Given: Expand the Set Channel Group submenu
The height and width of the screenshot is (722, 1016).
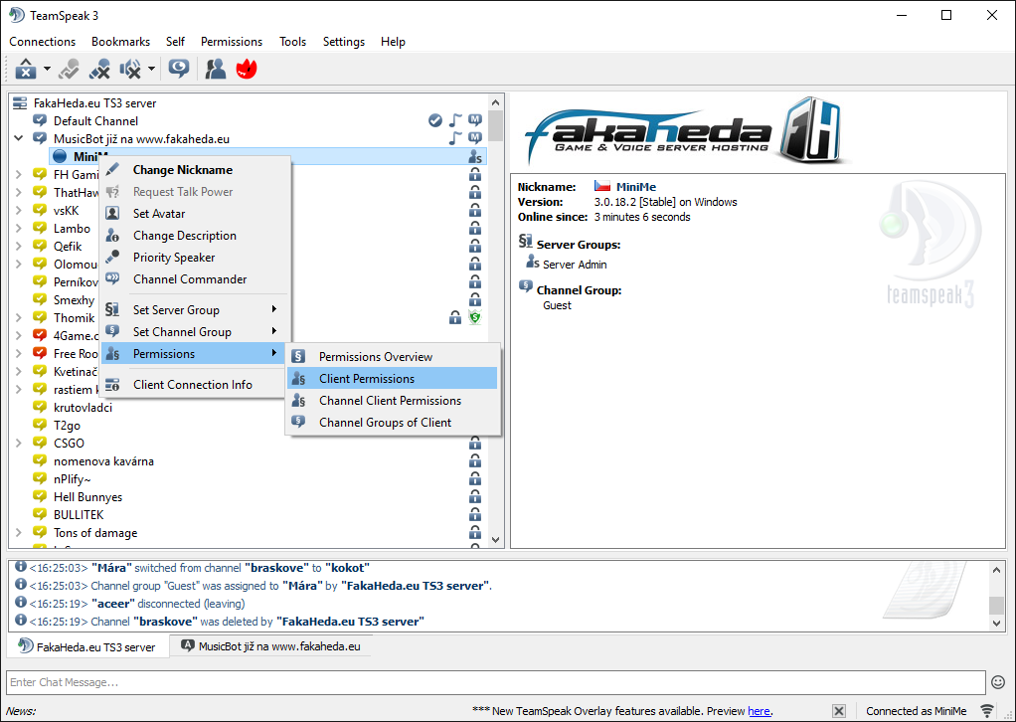Looking at the screenshot, I should click(x=193, y=332).
